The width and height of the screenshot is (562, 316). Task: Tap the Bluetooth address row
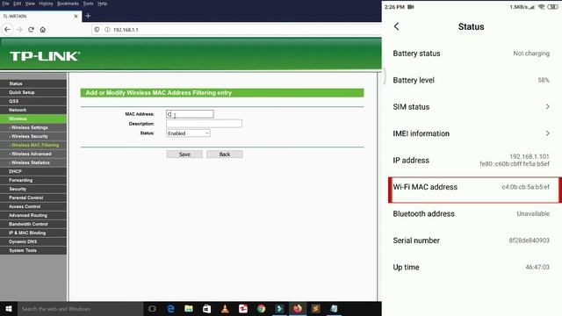tap(471, 214)
